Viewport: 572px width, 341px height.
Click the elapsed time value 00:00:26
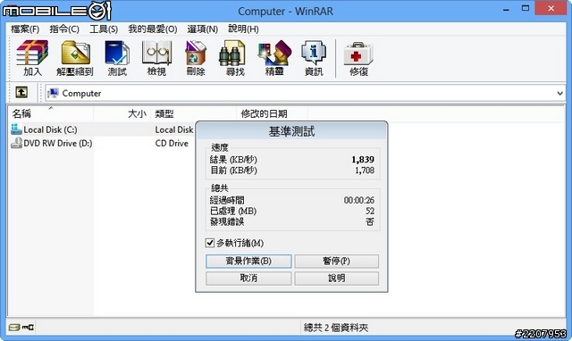[x=359, y=200]
